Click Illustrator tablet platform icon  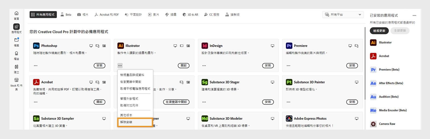182,46
